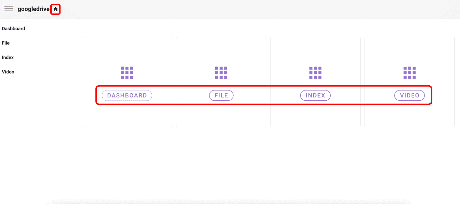The image size is (460, 204).
Task: Click the grid icon on Dashboard card
Action: click(127, 73)
